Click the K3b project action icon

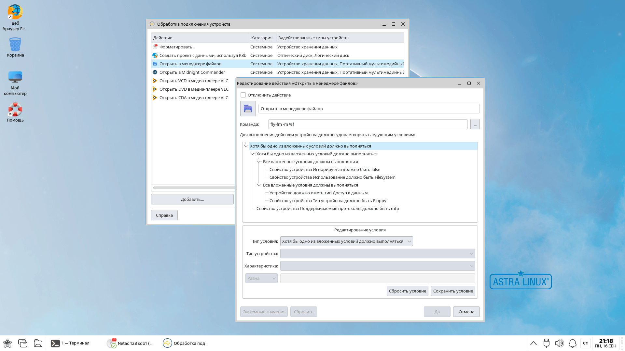[x=155, y=55]
